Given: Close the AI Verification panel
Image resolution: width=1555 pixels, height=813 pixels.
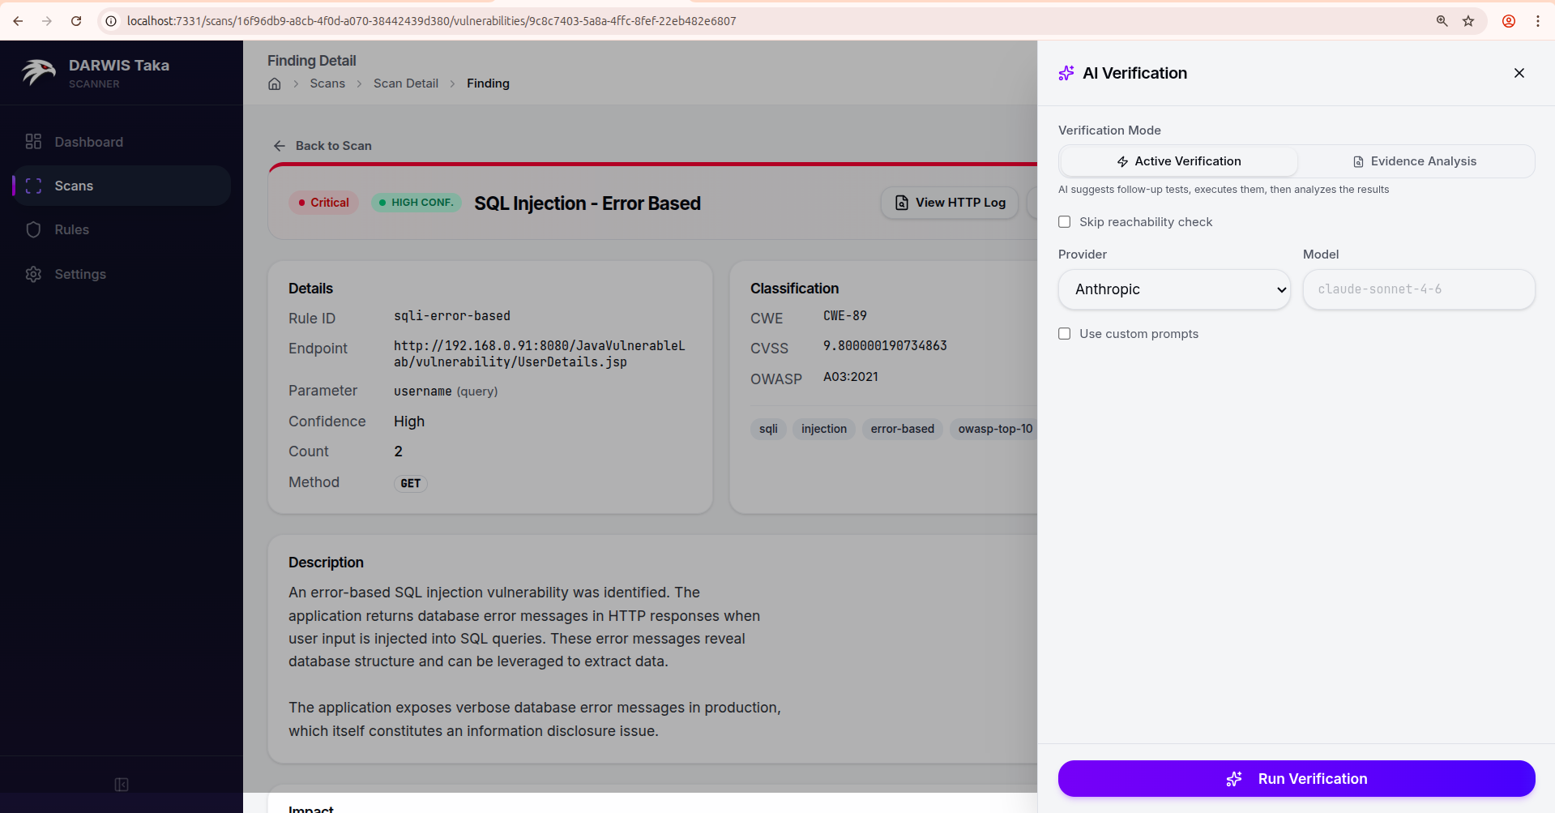Looking at the screenshot, I should (1519, 73).
